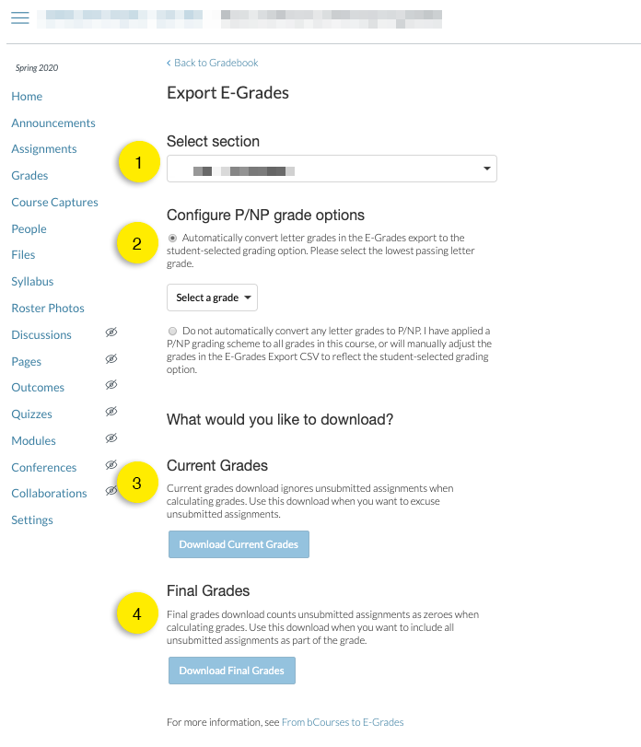
Task: Toggle visibility eye icon beside Collaborations
Action: point(111,492)
